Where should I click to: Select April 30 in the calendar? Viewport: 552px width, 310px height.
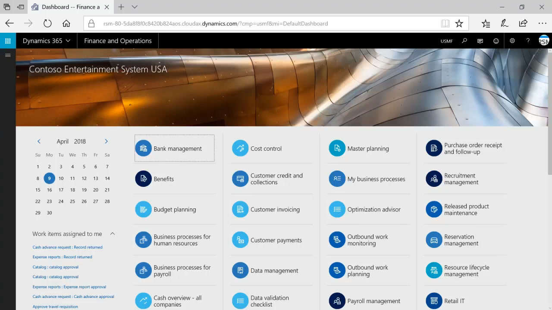pos(50,213)
